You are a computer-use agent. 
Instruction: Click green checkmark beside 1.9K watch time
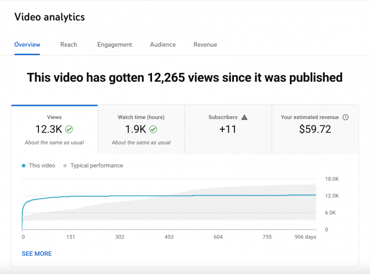click(x=153, y=130)
